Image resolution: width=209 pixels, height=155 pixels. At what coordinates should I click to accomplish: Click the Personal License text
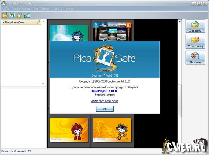click(x=104, y=95)
